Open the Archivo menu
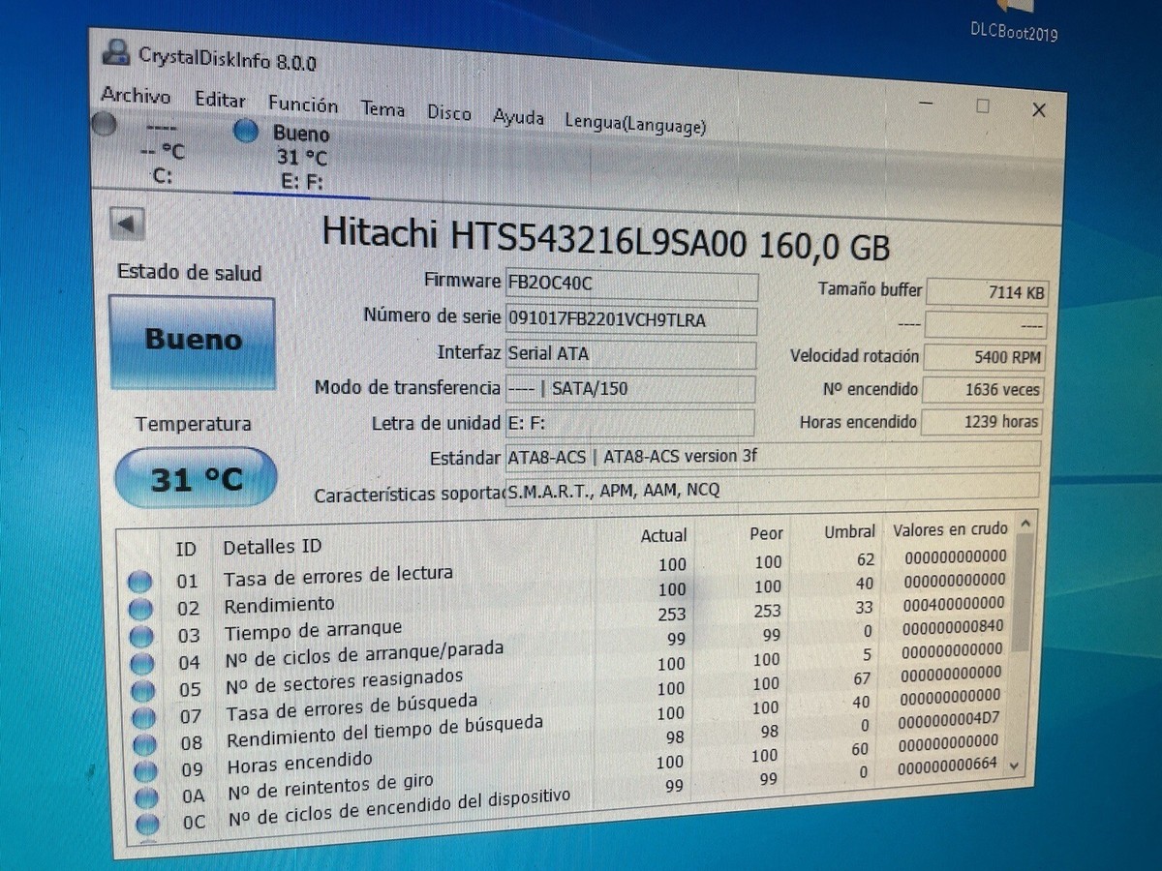1162x871 pixels. coord(136,96)
